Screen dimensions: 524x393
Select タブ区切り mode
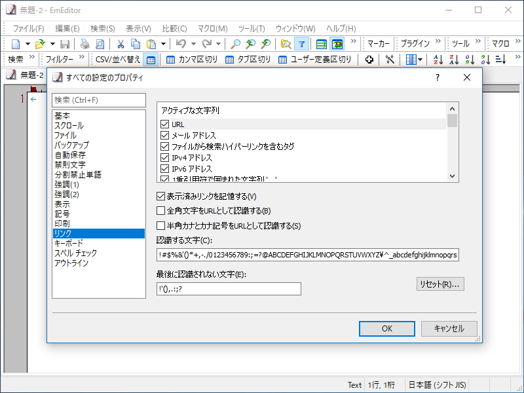coord(248,60)
